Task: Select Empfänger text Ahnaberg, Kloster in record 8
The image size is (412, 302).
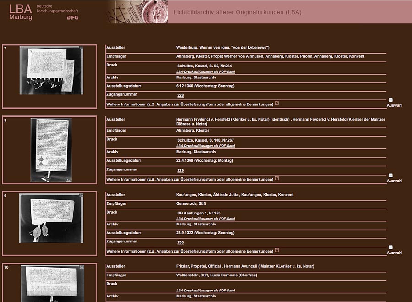Action: coord(193,130)
